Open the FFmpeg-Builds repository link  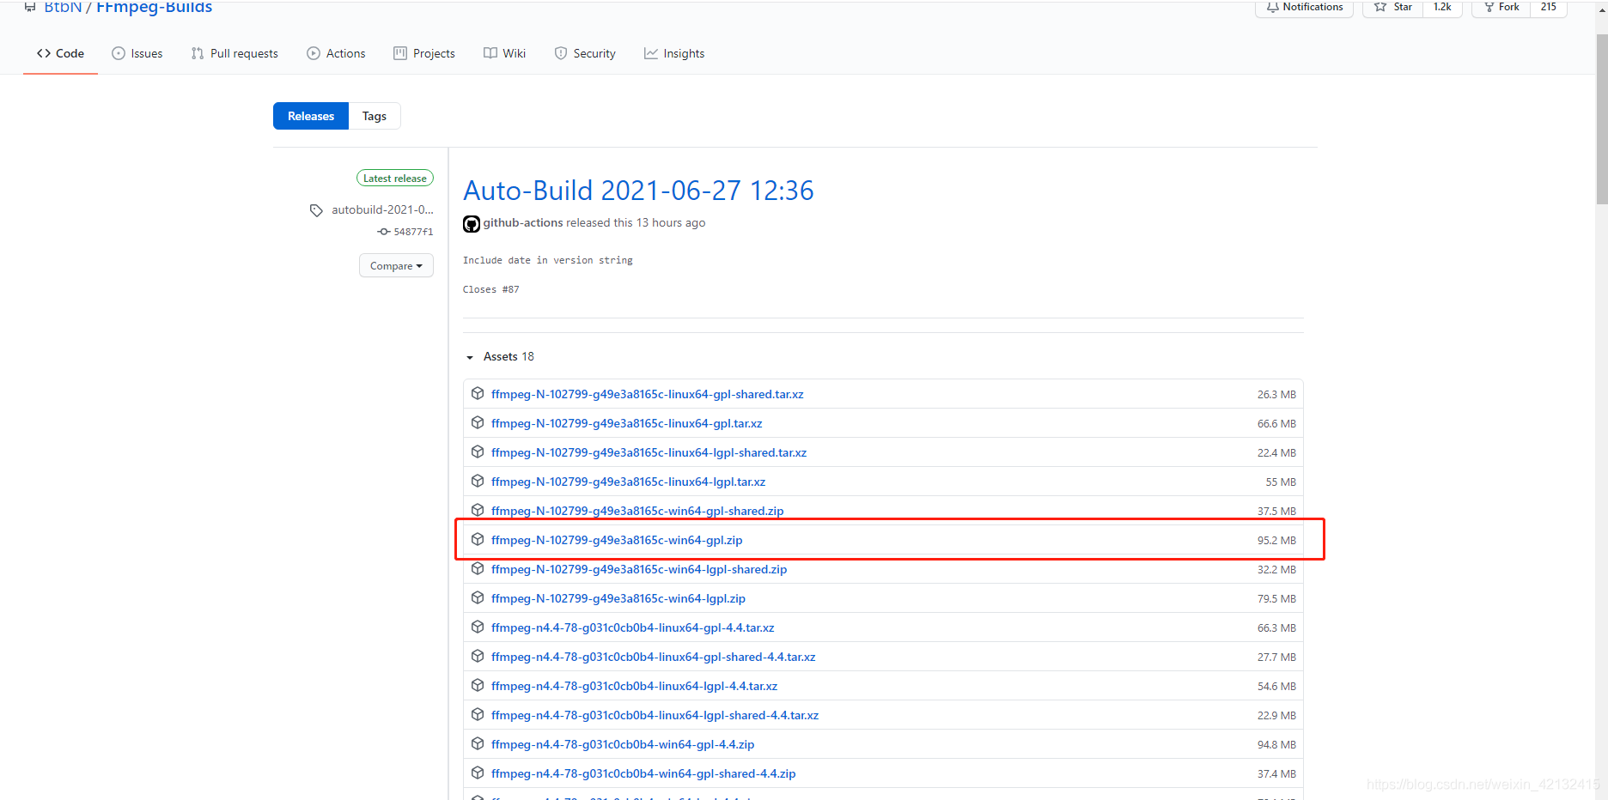[154, 8]
